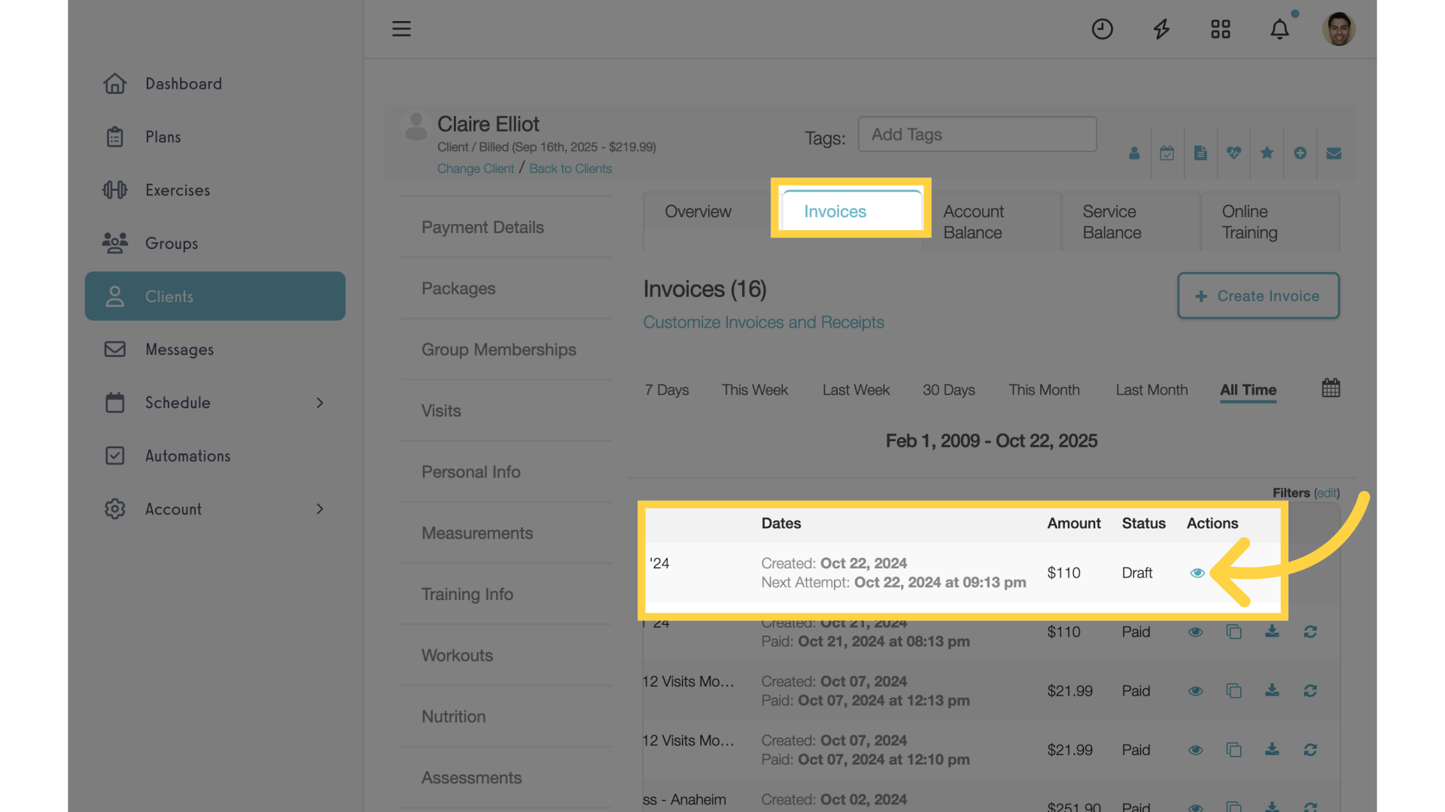
Task: Click the plus circle icon in client header
Action: [x=1300, y=153]
